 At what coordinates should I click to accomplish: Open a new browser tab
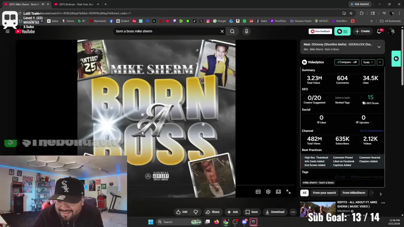[x=105, y=4]
